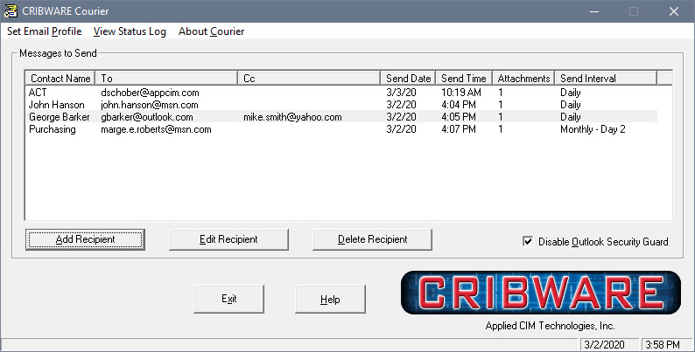
Task: Open the View Status Log menu
Action: click(x=130, y=31)
